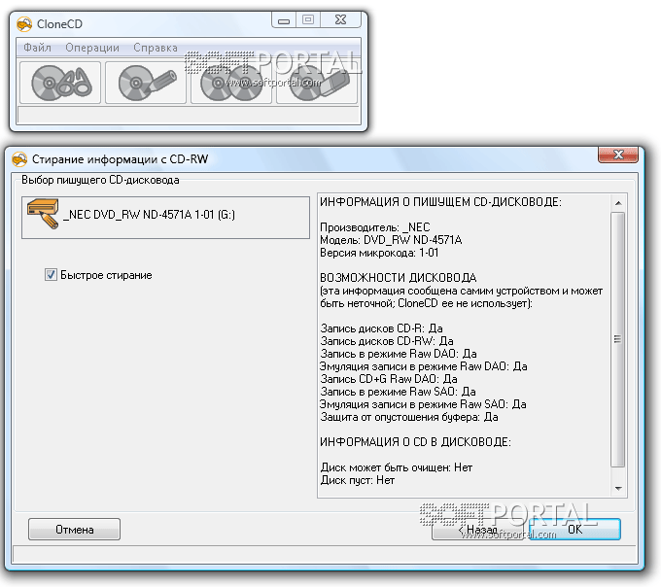
Task: Click the line 'Запись CD+G Raw DAO: Да'
Action: [389, 379]
